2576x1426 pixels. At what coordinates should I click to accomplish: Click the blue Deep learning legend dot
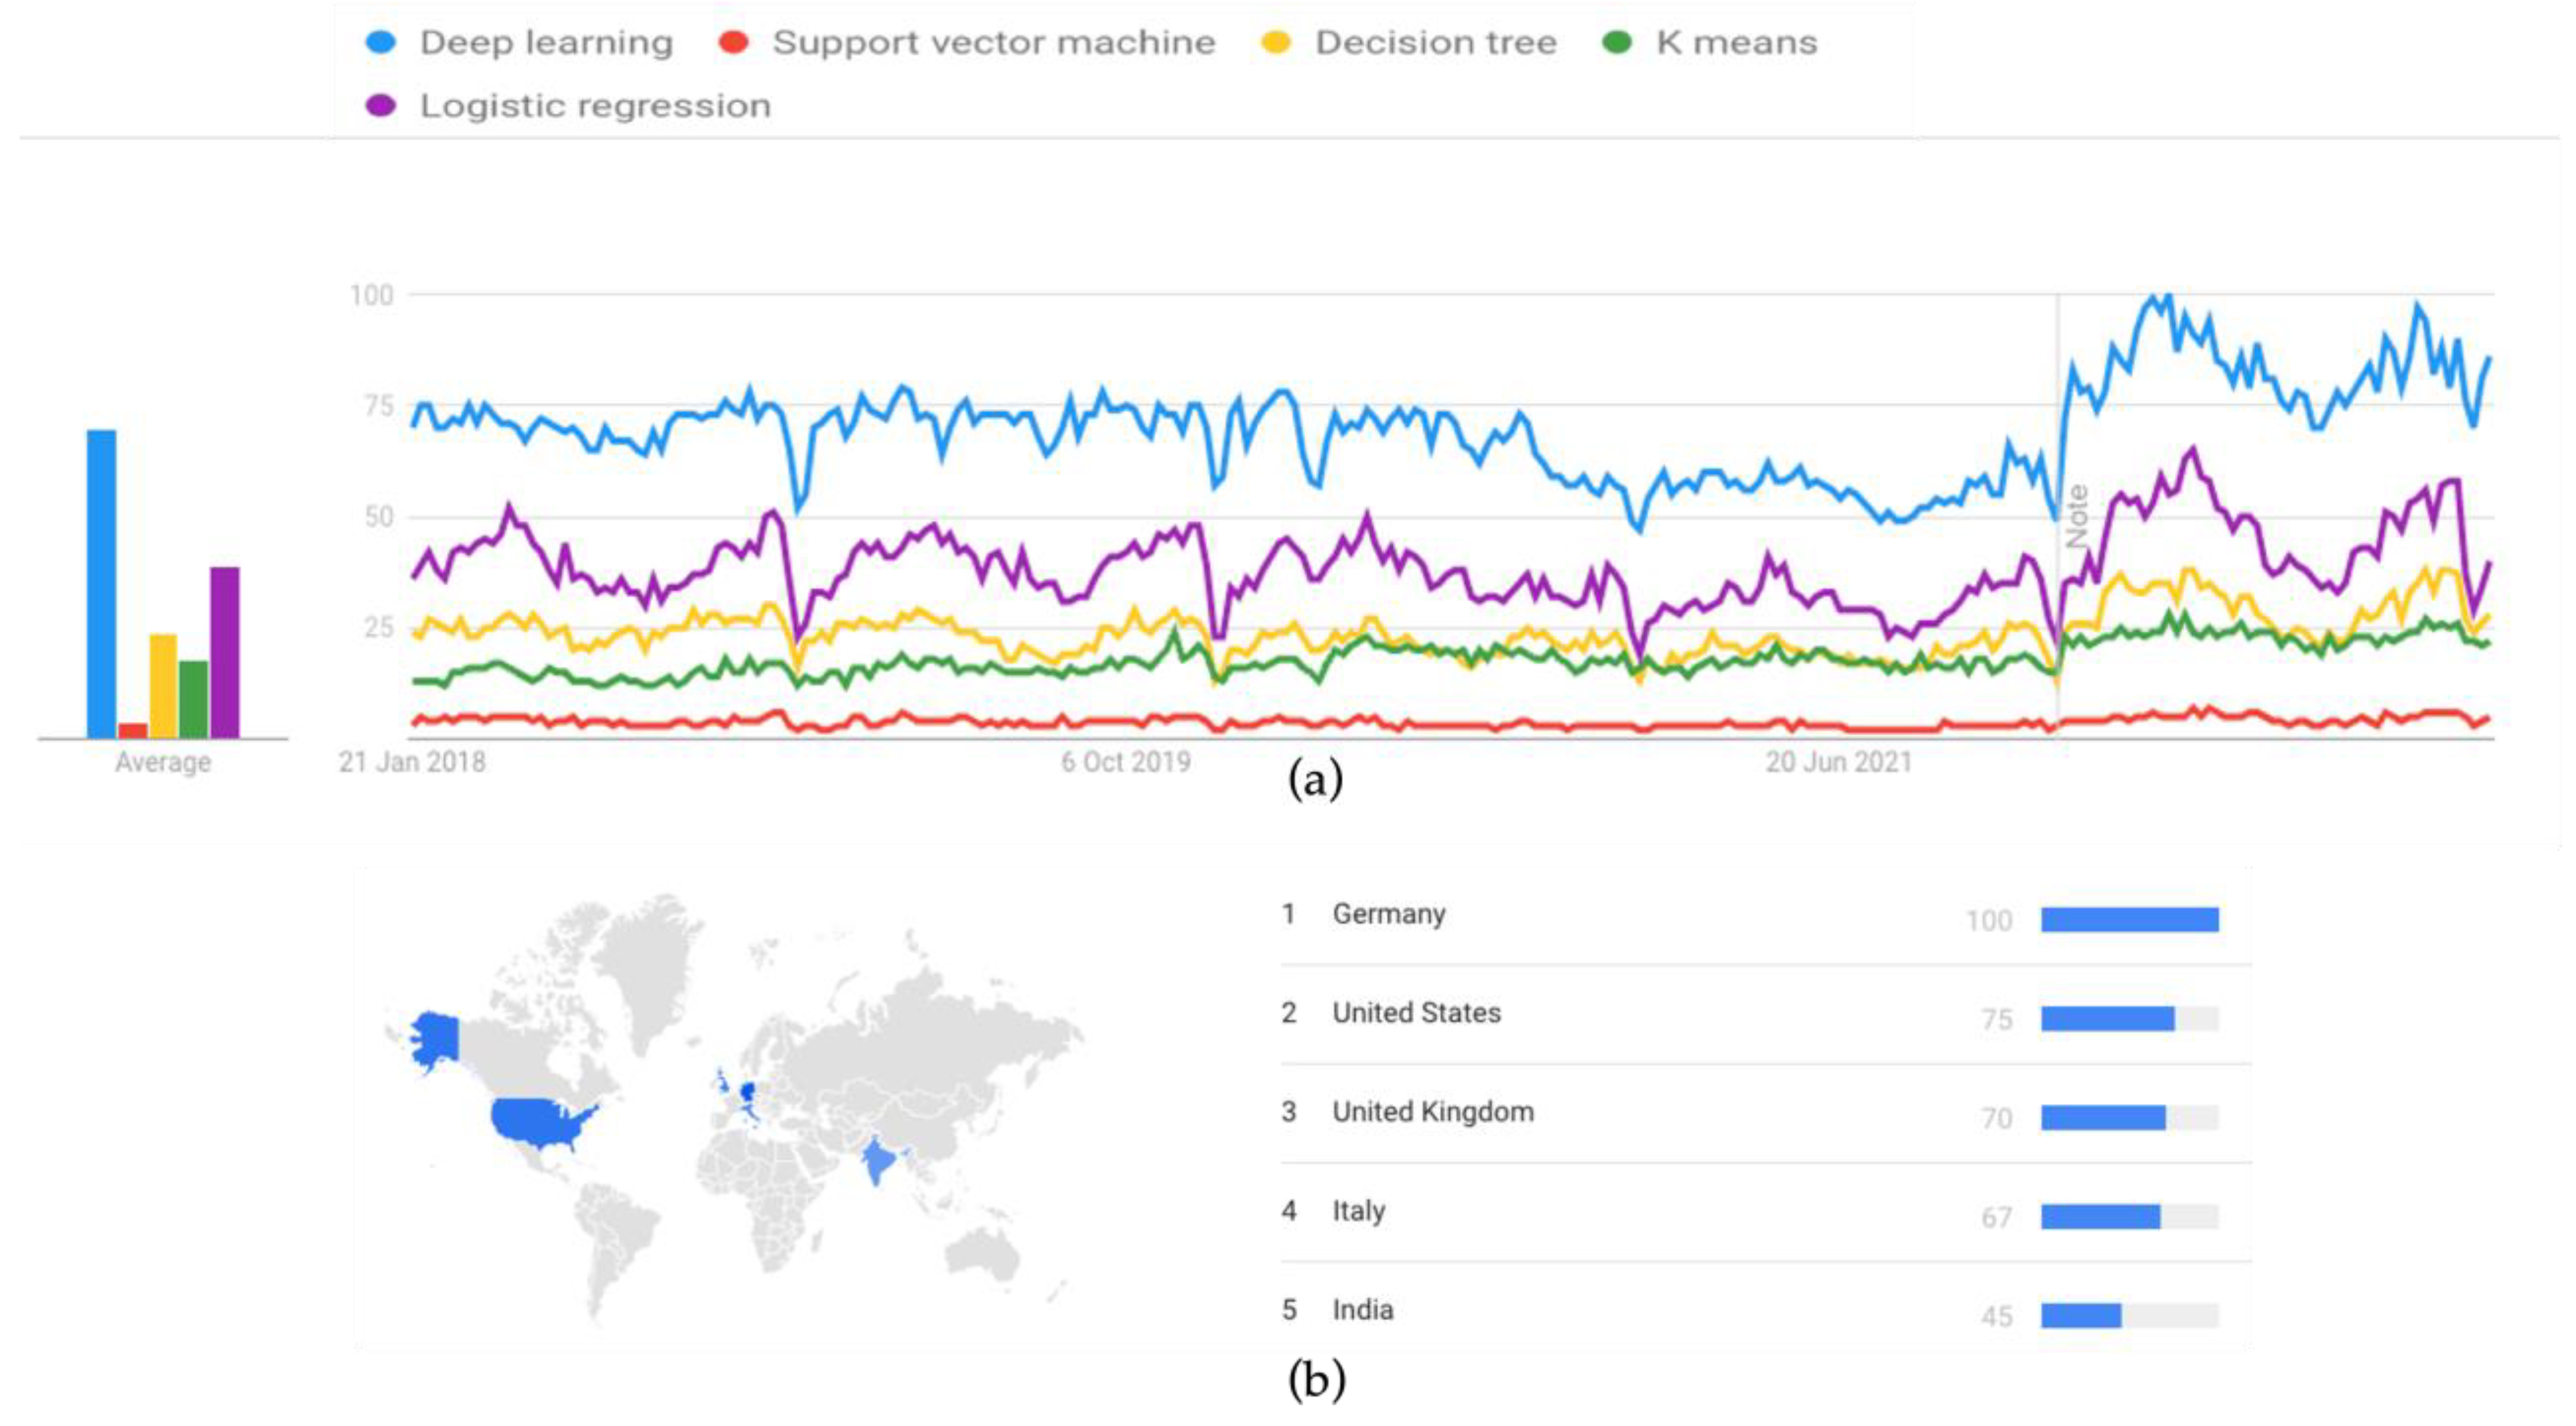coord(381,42)
